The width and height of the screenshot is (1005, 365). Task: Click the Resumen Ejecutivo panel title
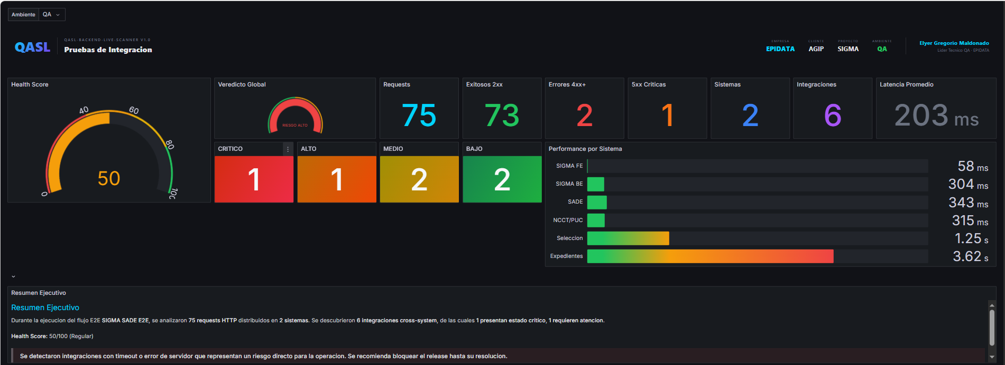[39, 293]
